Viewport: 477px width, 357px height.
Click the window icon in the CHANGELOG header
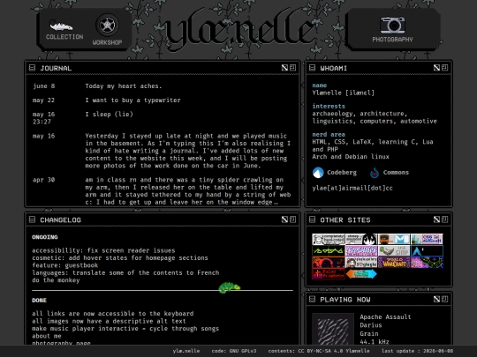click(292, 219)
